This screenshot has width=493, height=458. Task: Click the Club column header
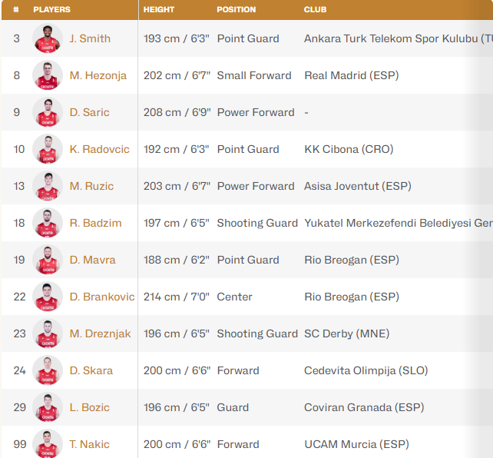pyautogui.click(x=315, y=10)
